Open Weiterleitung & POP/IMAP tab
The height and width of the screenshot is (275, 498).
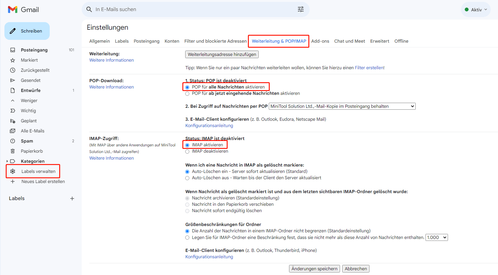tap(279, 41)
